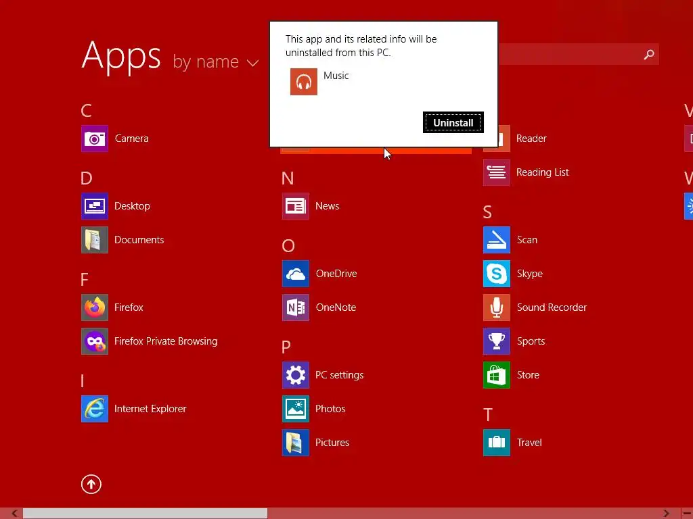Click the Music headphones icon in dialog
Viewport: 693px width, 519px height.
click(304, 82)
